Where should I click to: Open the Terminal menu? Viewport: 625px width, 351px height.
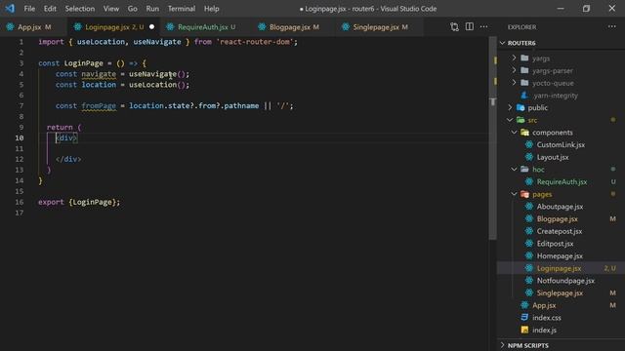pos(182,9)
